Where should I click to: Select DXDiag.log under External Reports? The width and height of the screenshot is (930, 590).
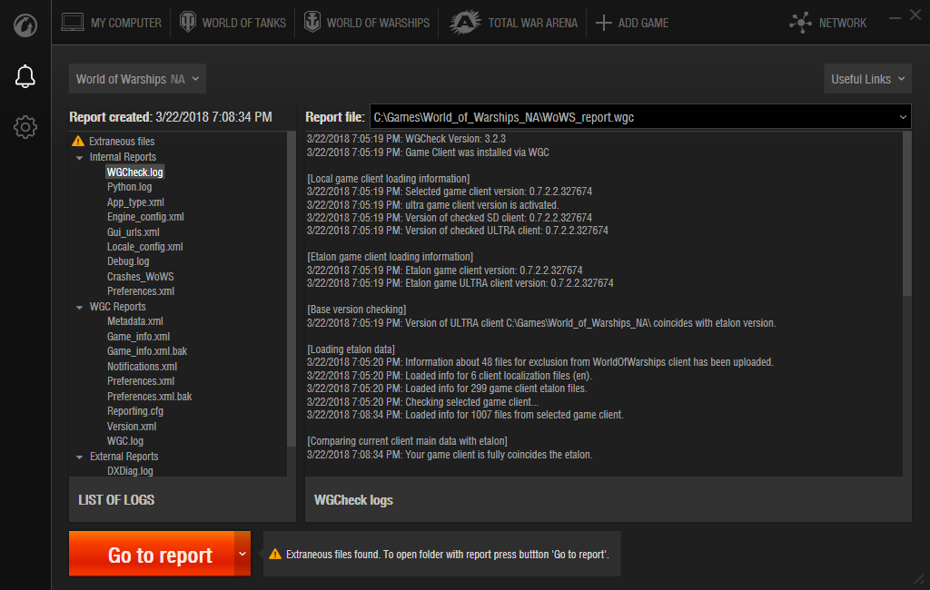130,471
